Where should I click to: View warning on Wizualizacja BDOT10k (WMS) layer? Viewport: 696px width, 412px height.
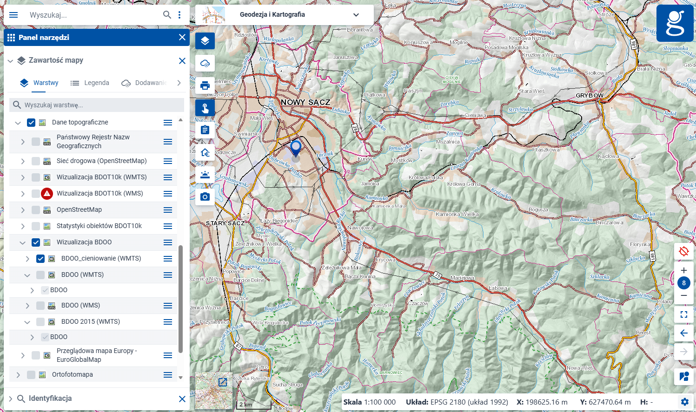pos(47,194)
